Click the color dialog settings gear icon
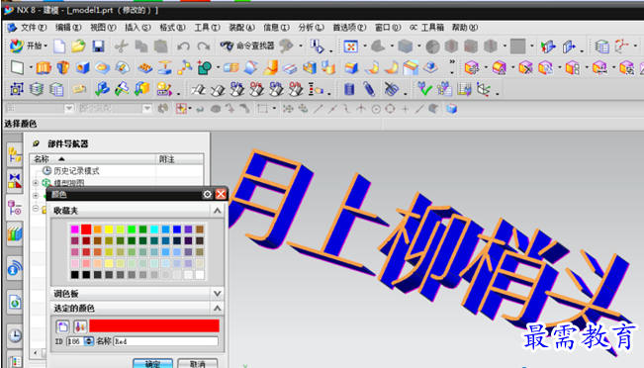Viewport: 644px width, 368px height. (x=208, y=194)
